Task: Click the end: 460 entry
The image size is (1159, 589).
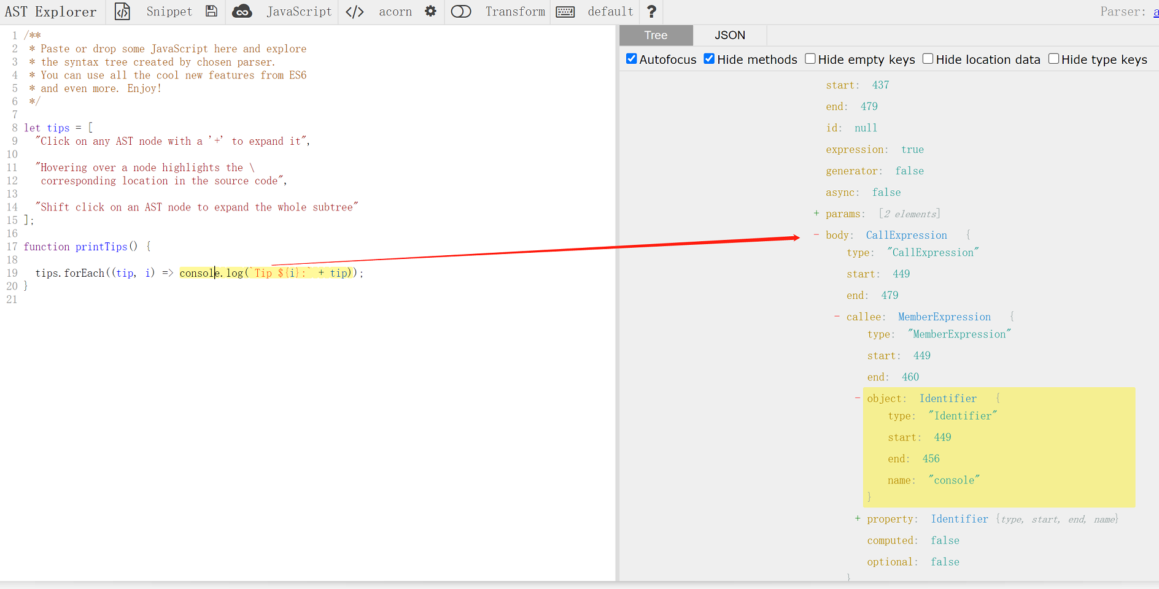Action: click(x=893, y=377)
